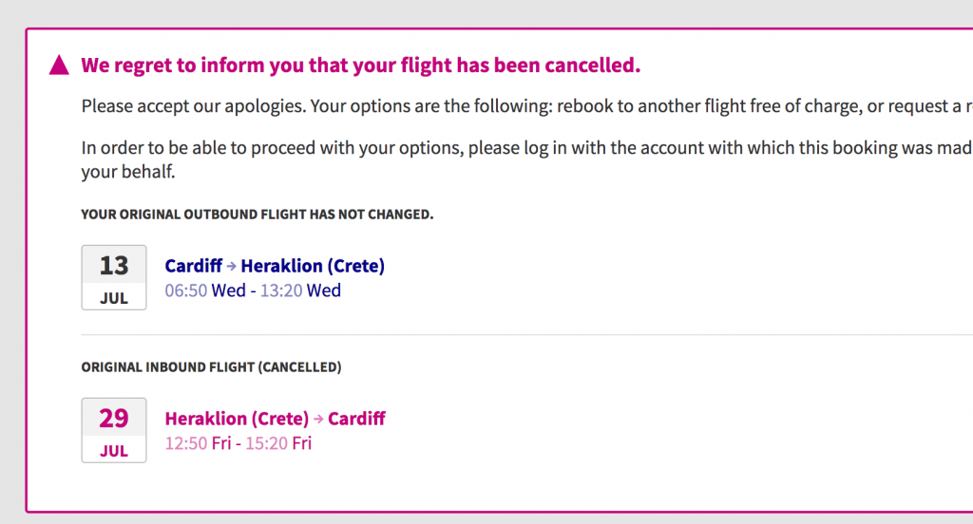The width and height of the screenshot is (973, 524).
Task: Click the pink day number 29
Action: coord(114,418)
